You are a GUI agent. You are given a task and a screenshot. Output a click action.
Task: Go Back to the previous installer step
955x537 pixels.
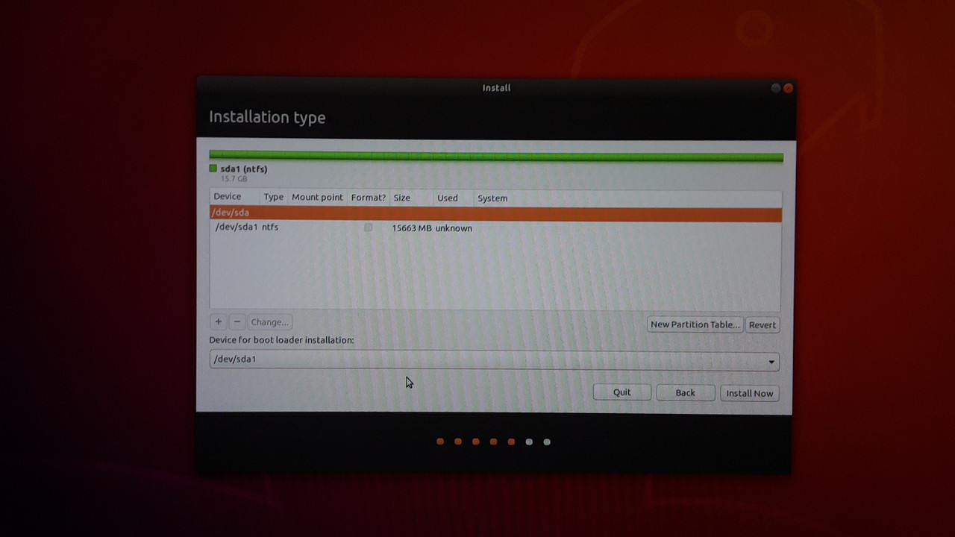pos(685,392)
